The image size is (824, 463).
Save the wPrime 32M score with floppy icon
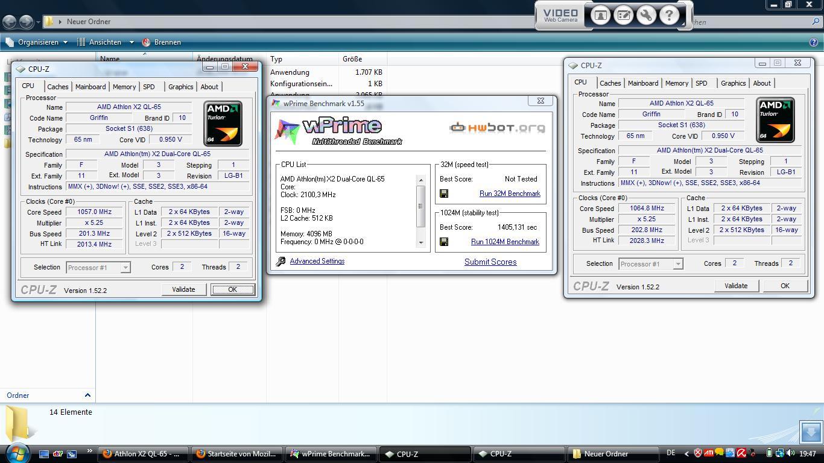coord(444,194)
